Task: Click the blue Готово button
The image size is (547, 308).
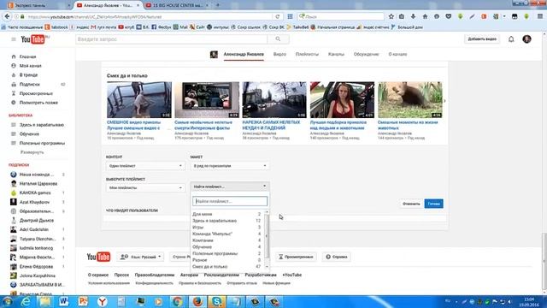Action: 433,204
